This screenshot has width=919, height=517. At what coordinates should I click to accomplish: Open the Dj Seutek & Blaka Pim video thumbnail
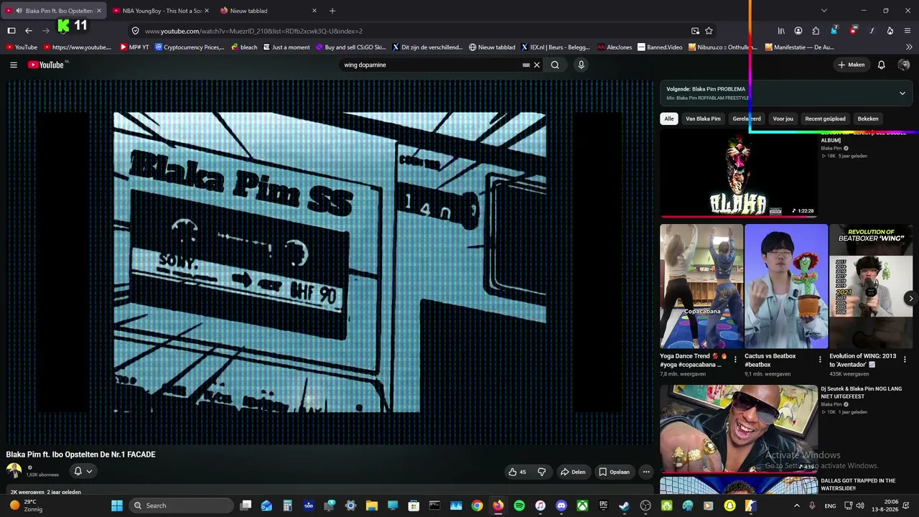coord(739,429)
